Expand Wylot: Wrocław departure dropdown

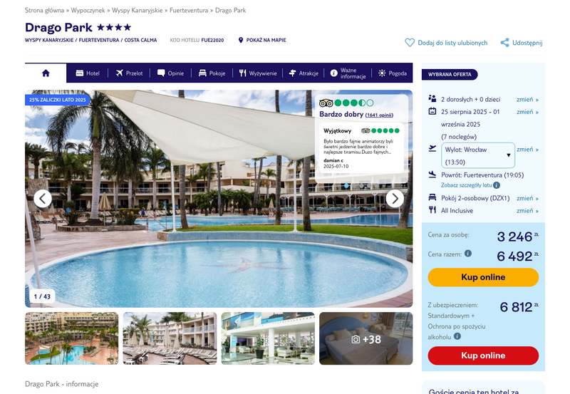point(477,155)
